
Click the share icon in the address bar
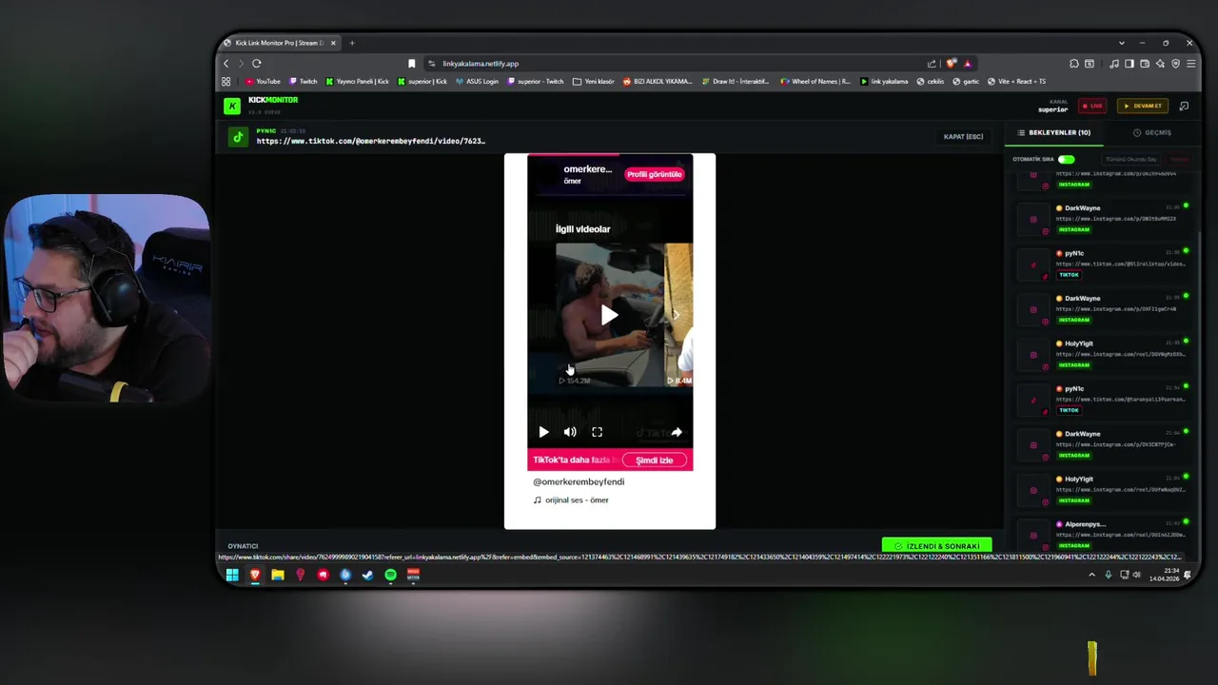(x=932, y=64)
